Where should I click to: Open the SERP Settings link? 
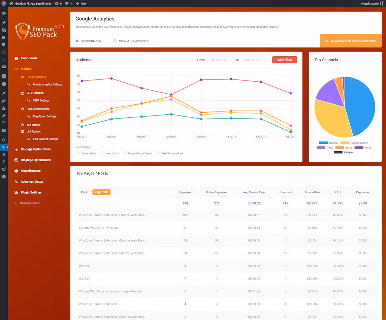tap(41, 101)
